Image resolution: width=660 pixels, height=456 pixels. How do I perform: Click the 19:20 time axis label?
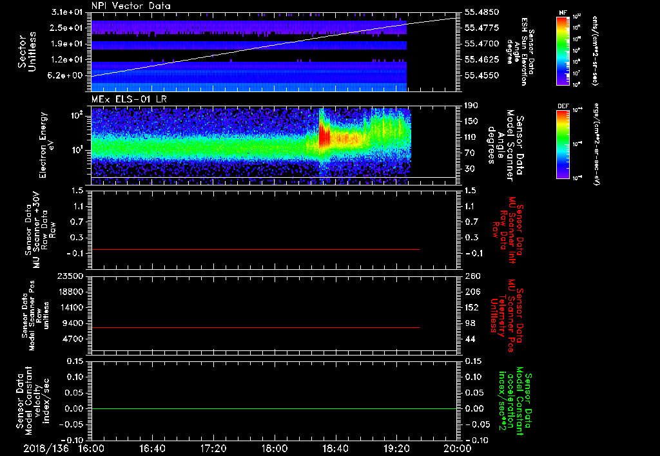coord(396,448)
